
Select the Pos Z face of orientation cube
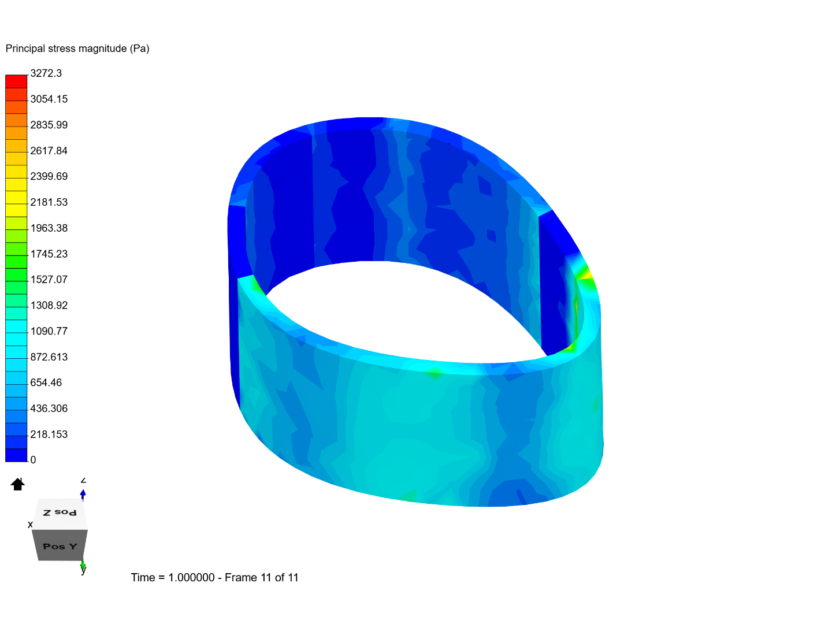click(x=60, y=513)
